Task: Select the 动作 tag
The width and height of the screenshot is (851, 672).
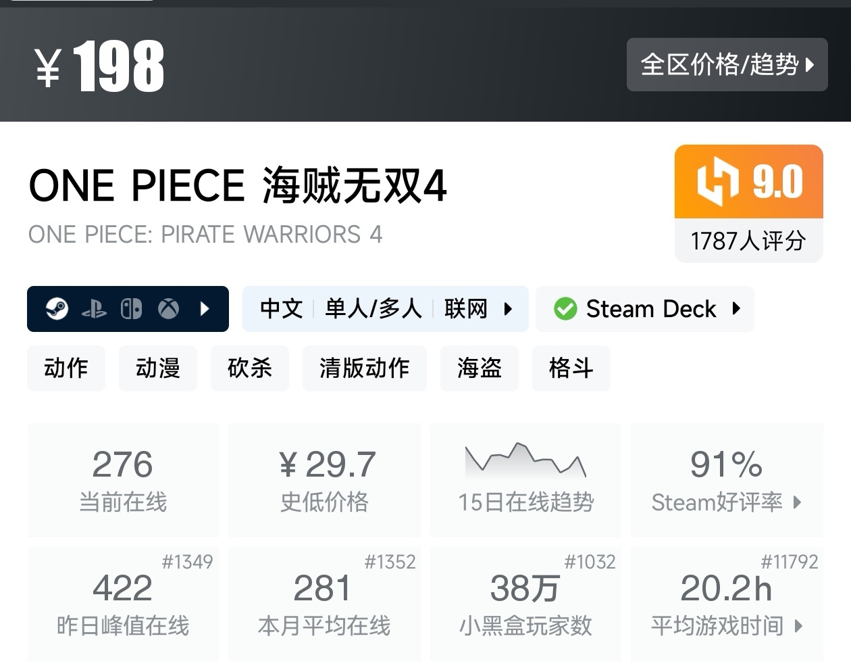Action: 66,368
